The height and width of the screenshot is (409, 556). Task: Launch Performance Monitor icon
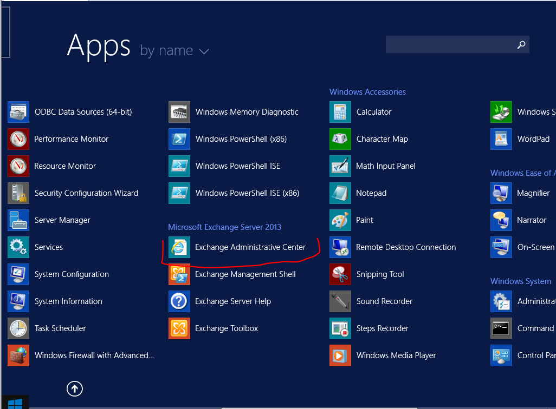click(18, 139)
